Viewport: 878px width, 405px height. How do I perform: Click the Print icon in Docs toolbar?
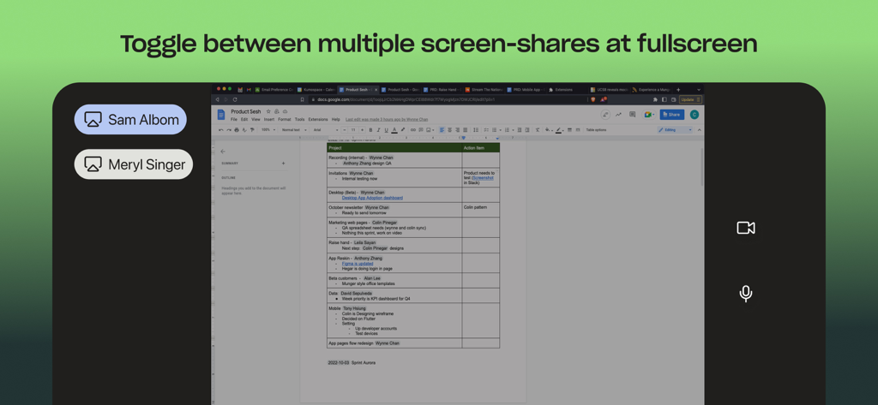pyautogui.click(x=237, y=130)
